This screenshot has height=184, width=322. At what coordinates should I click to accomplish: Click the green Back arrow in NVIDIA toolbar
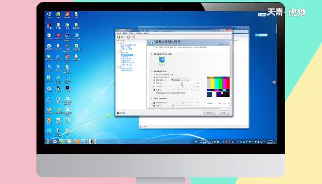coord(118,37)
